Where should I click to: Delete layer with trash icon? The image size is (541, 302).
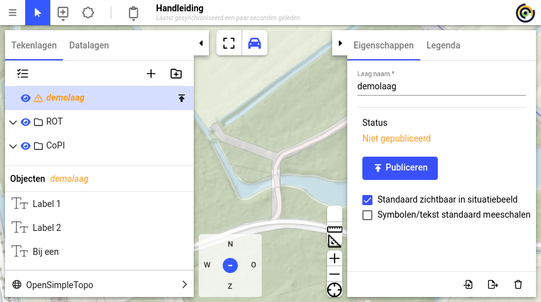[x=518, y=284]
